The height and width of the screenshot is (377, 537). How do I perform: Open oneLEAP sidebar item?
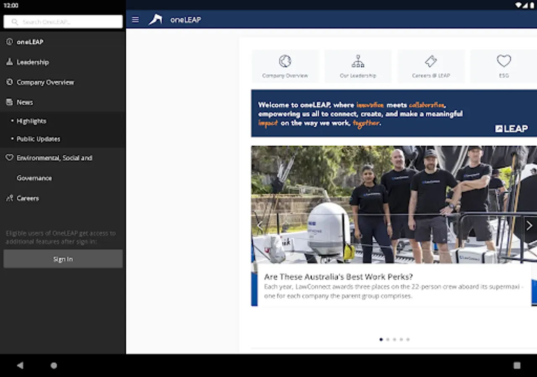(63, 42)
